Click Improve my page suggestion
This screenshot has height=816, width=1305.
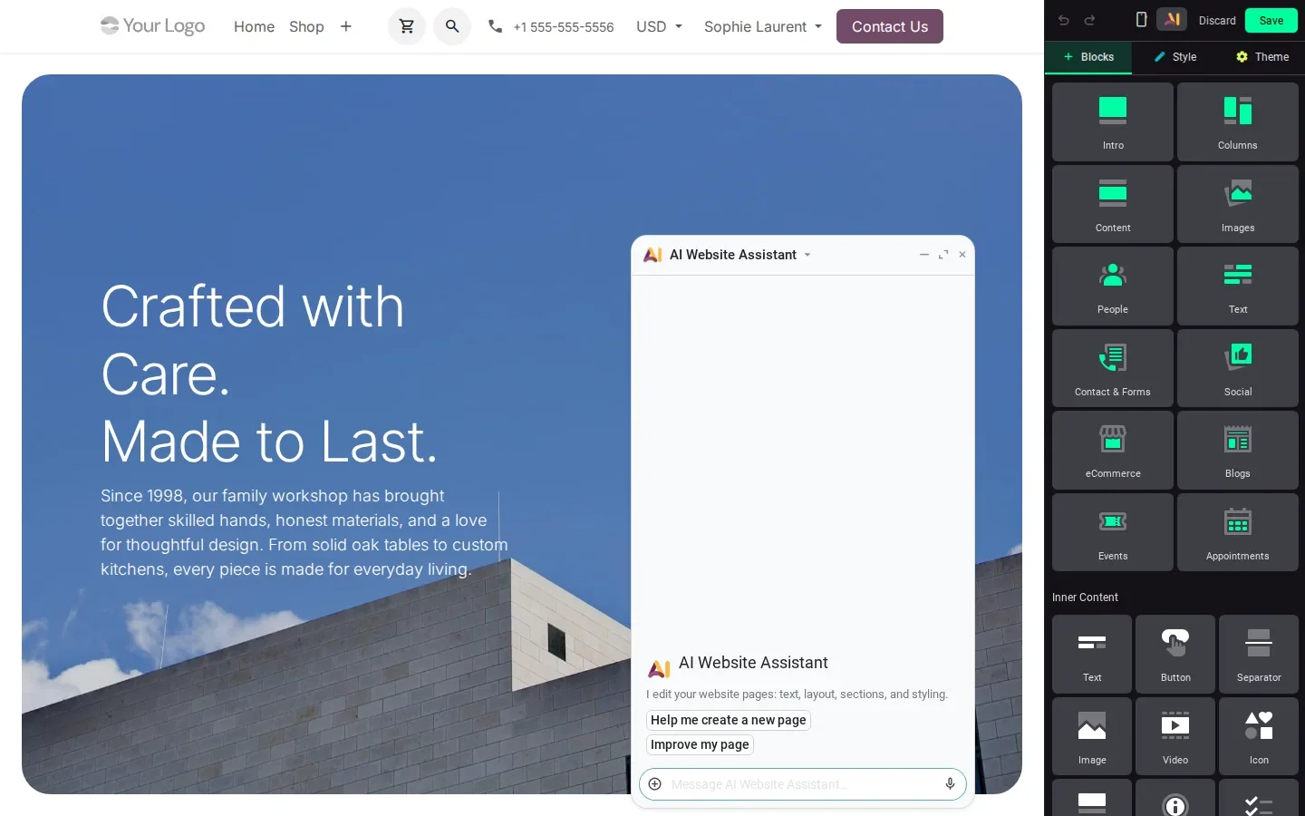tap(700, 744)
